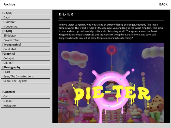Open the BakewithMe project
171x128 pixels.
pos(11,40)
